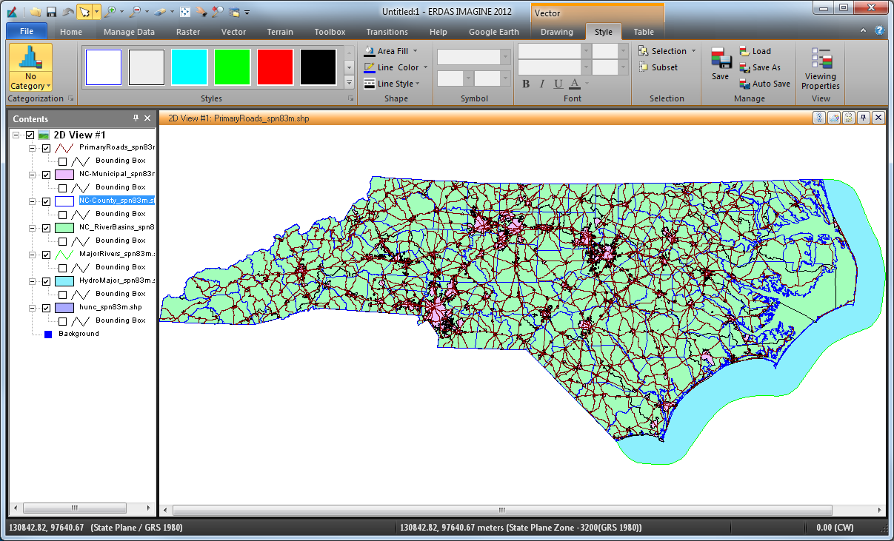Hide the HydroMajor layer

pos(47,281)
